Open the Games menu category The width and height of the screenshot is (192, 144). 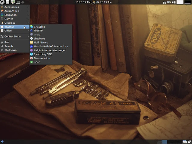(x=15, y=19)
